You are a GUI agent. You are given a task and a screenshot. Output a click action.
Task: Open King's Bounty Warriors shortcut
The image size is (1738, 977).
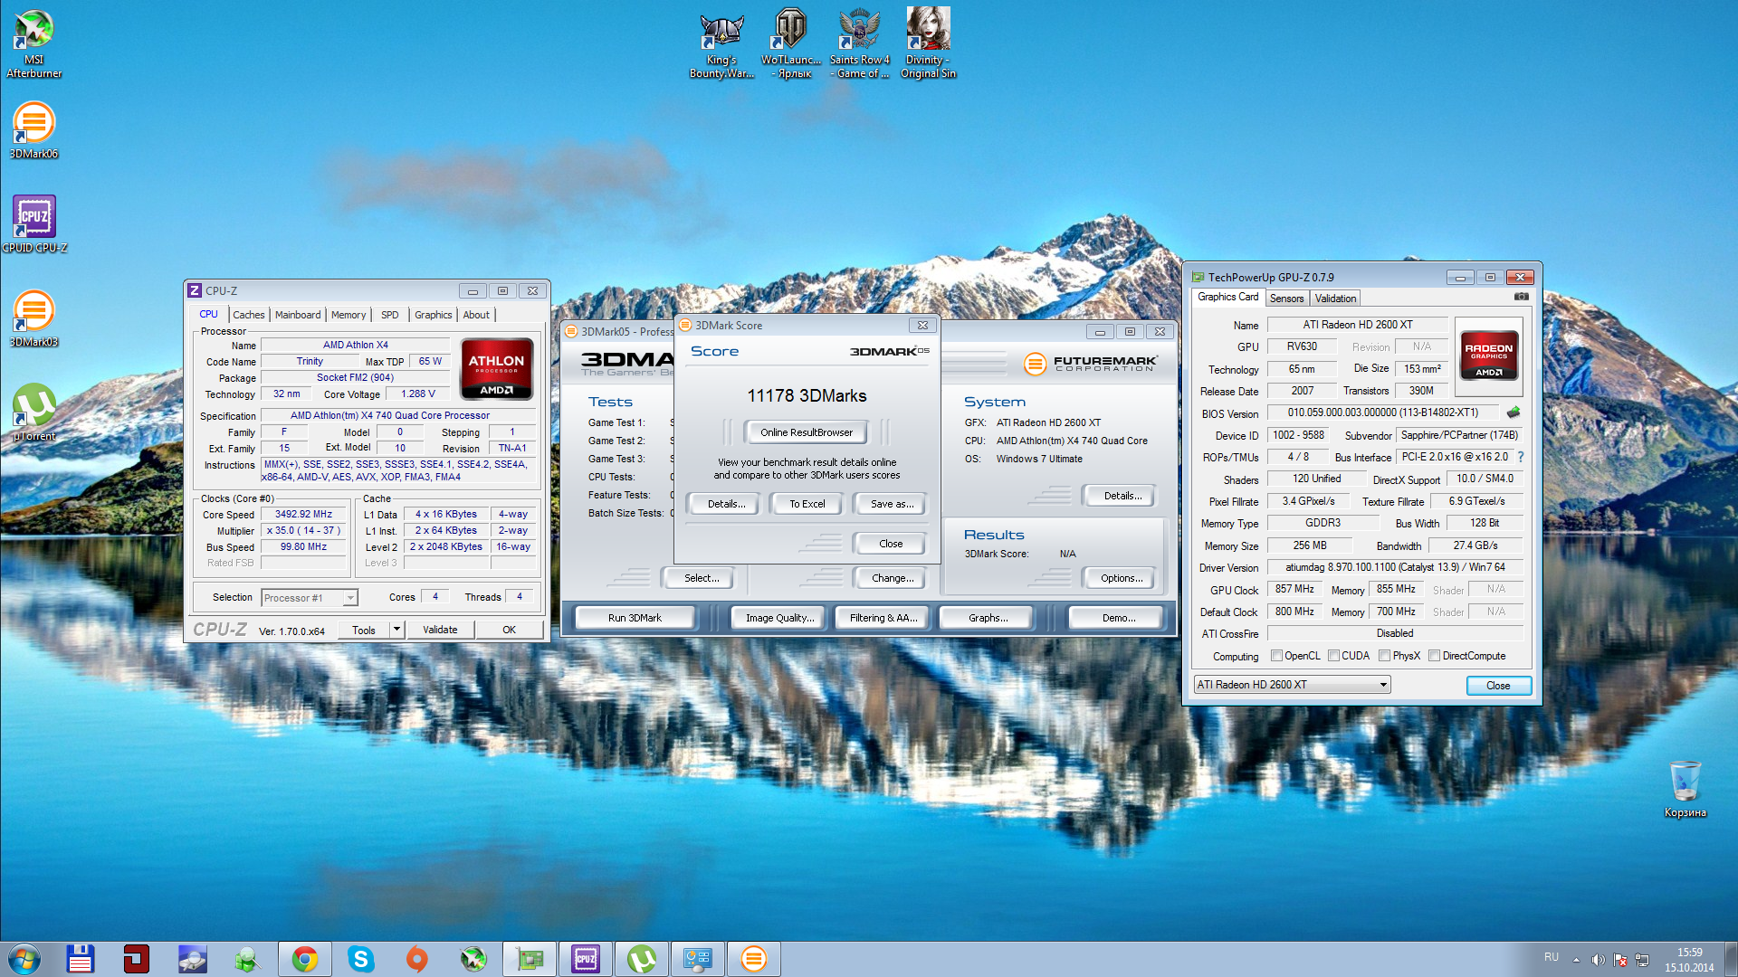pos(721,43)
